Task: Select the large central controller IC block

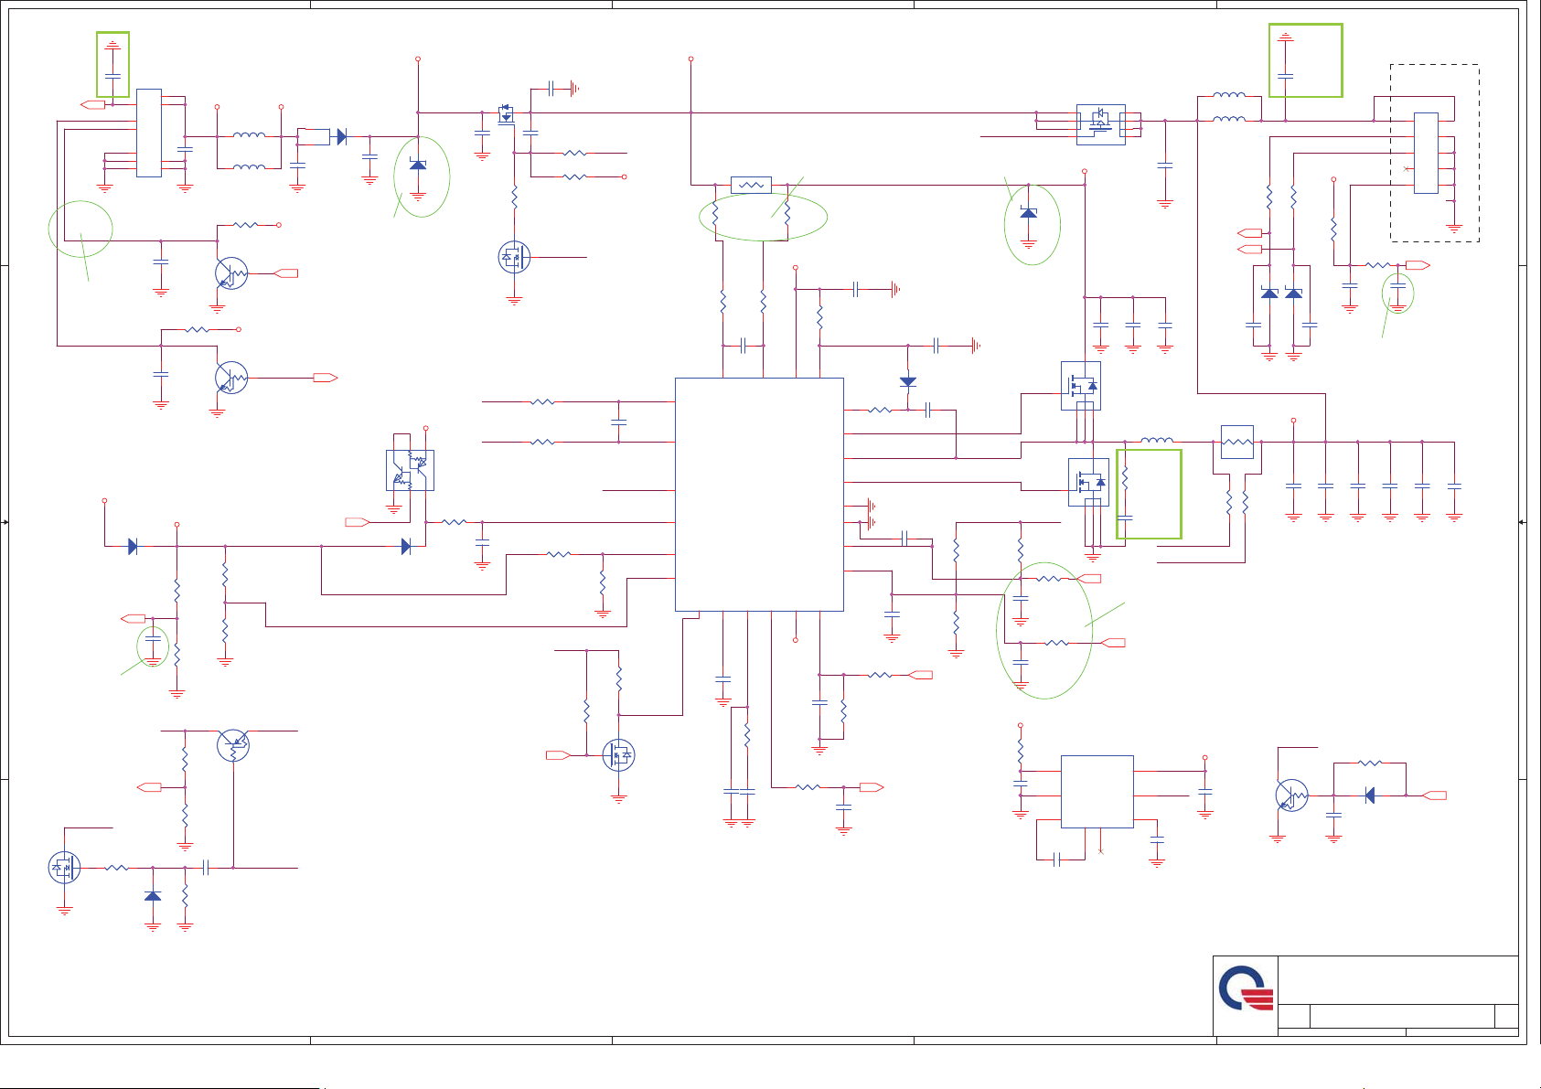Action: 759,494
